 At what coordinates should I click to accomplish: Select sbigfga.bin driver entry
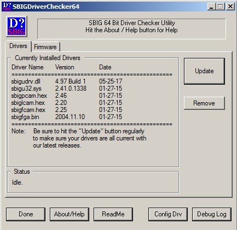(67, 117)
